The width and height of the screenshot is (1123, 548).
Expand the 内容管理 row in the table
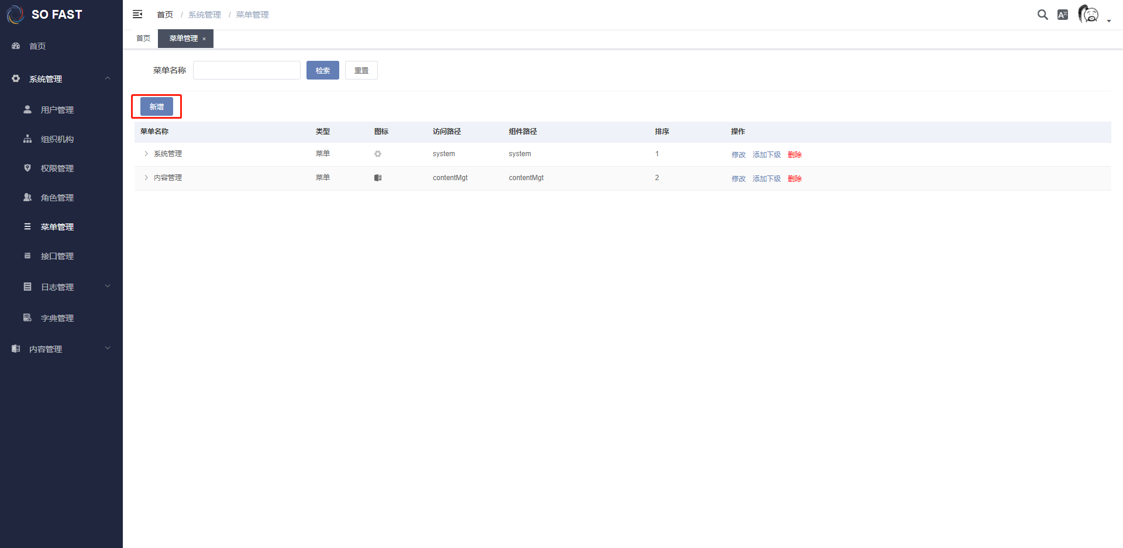click(x=146, y=178)
